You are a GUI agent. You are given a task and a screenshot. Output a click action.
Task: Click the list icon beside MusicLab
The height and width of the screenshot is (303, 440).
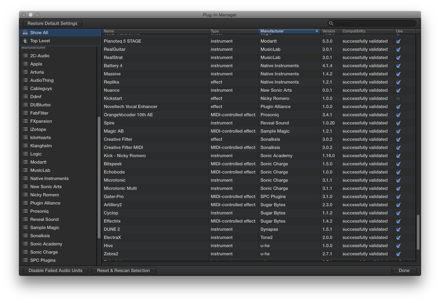click(x=25, y=170)
